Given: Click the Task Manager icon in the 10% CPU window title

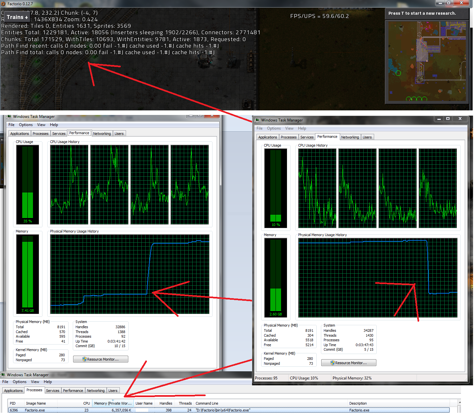Looking at the screenshot, I should (x=257, y=120).
